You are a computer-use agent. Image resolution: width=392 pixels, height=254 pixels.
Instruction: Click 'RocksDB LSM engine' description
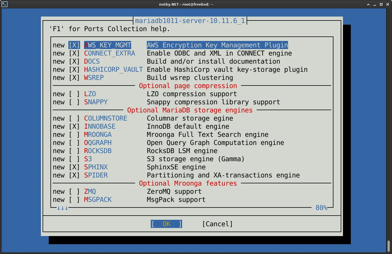point(182,151)
